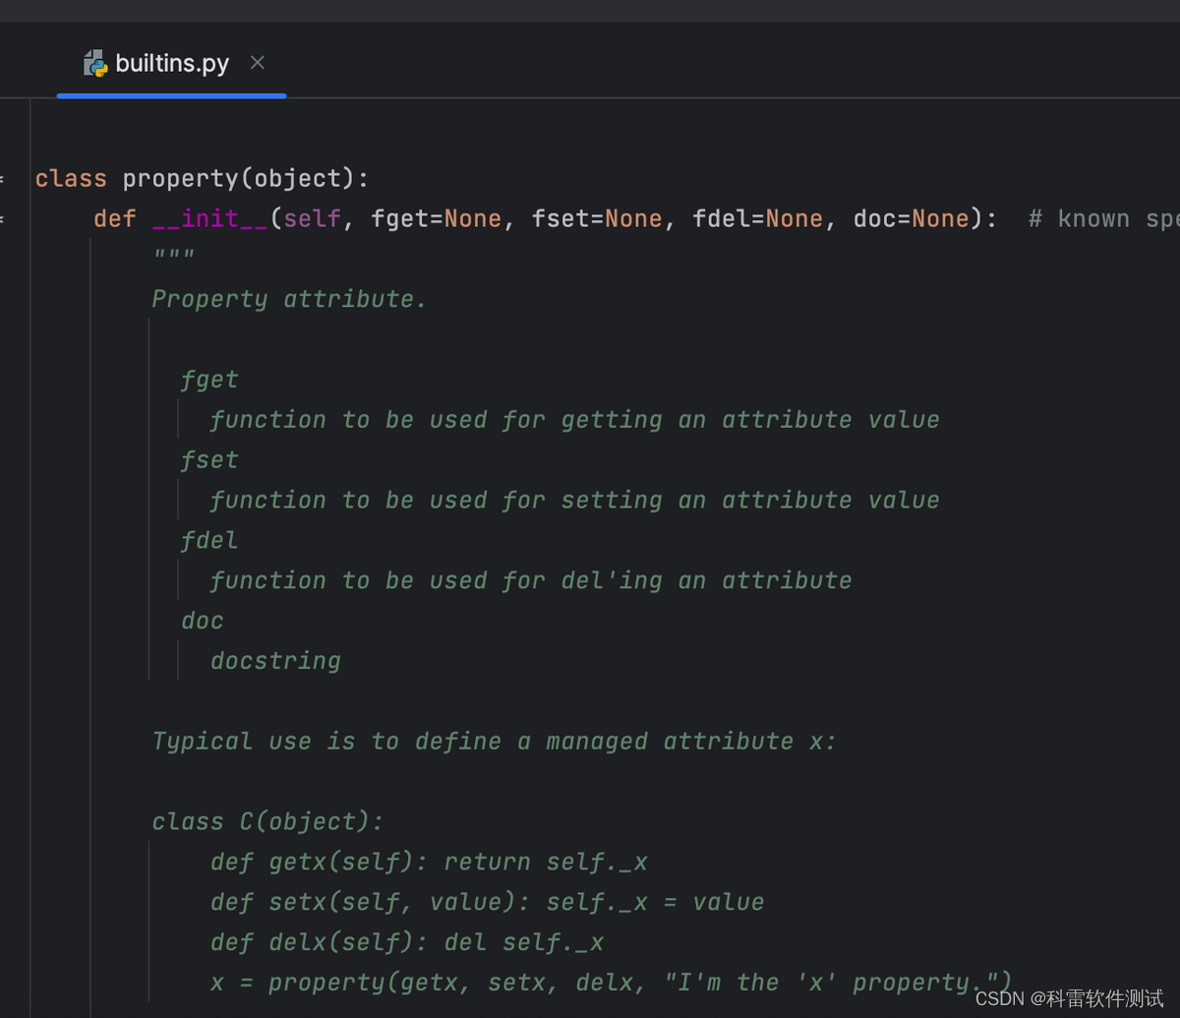Viewport: 1180px width, 1018px height.
Task: Select the builtins.py editor tab
Action: pyautogui.click(x=172, y=63)
